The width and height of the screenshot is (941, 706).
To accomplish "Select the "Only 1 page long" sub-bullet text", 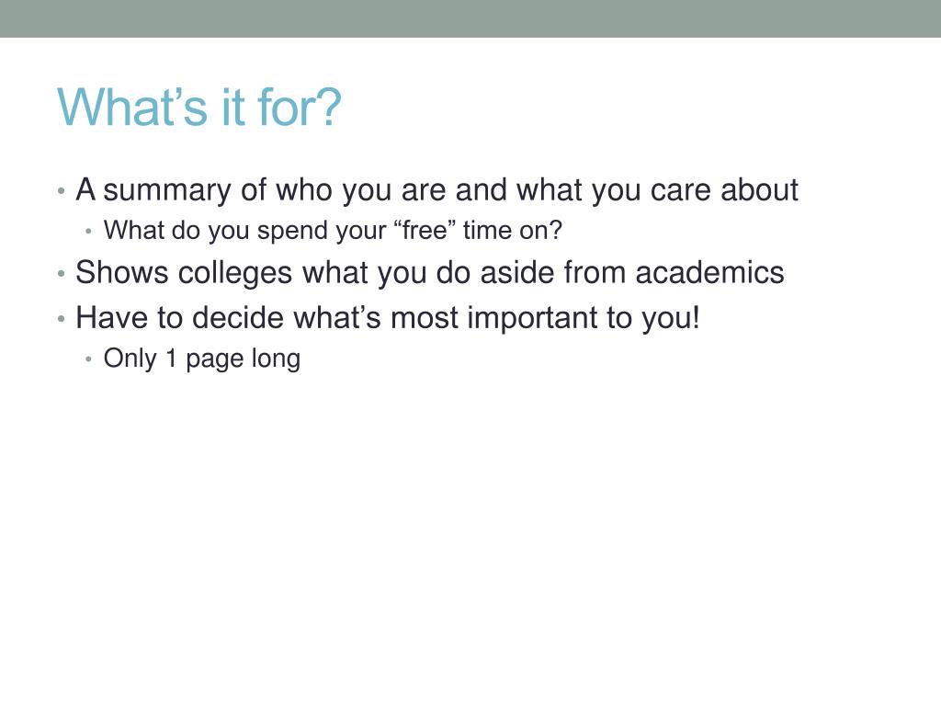I will (201, 359).
